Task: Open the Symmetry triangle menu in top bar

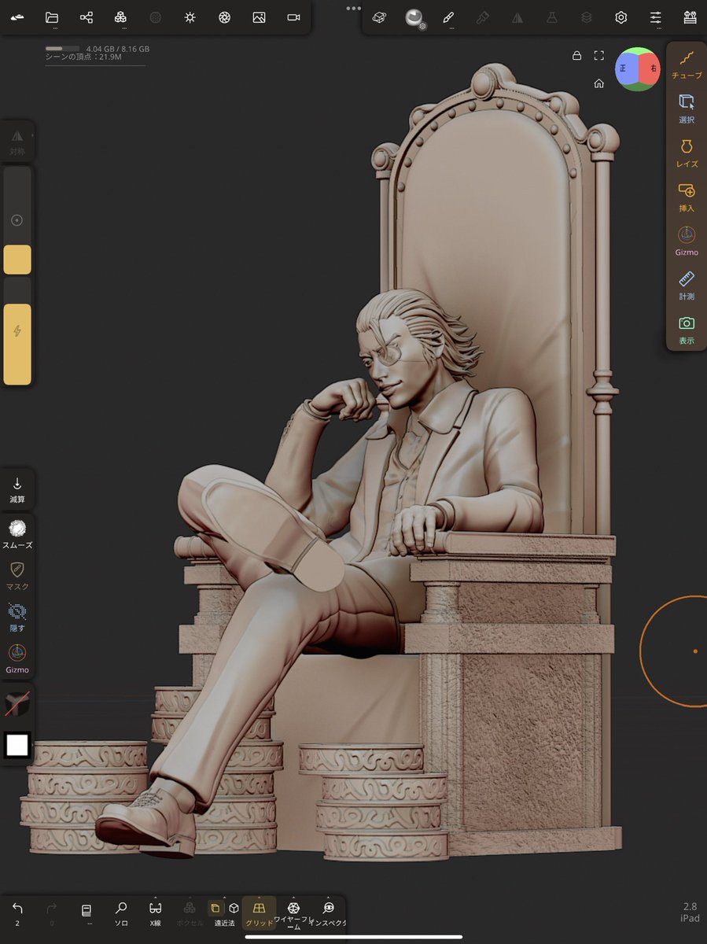Action: pyautogui.click(x=517, y=17)
